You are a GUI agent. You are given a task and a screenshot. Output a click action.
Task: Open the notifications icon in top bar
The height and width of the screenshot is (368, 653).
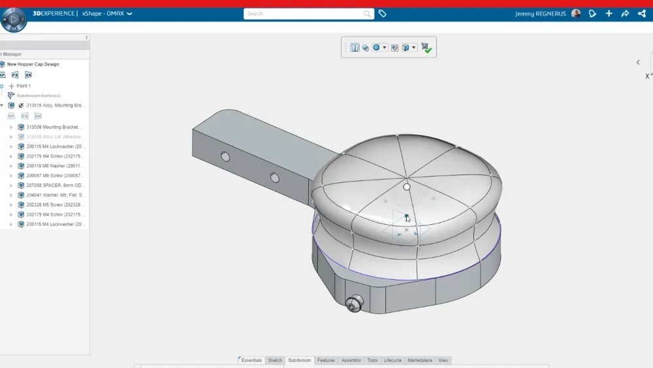tap(592, 14)
